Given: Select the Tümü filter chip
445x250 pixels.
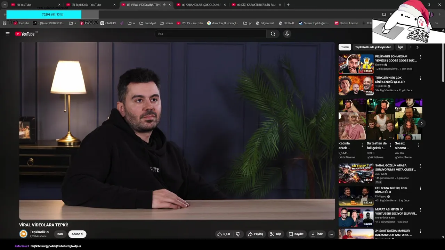Looking at the screenshot, I should click(345, 47).
